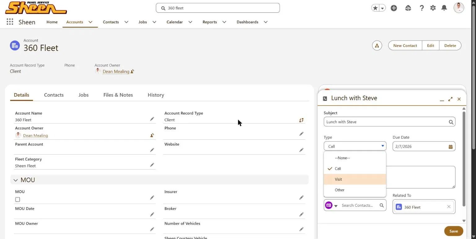Edit Insurer field pencil icon
The width and height of the screenshot is (476, 239).
point(301,197)
